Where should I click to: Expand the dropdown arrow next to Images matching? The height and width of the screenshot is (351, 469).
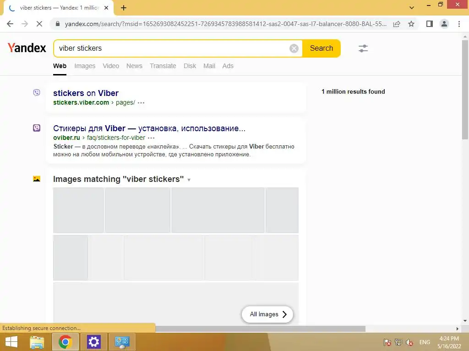pos(189,180)
